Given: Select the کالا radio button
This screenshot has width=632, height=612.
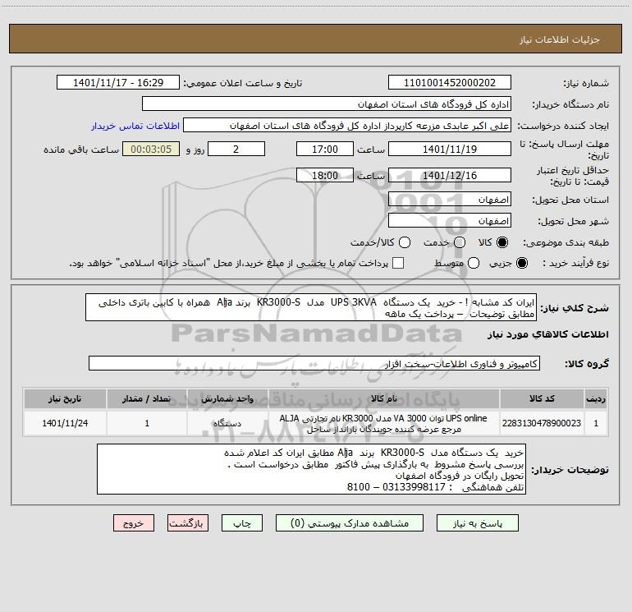Looking at the screenshot, I should tap(502, 242).
